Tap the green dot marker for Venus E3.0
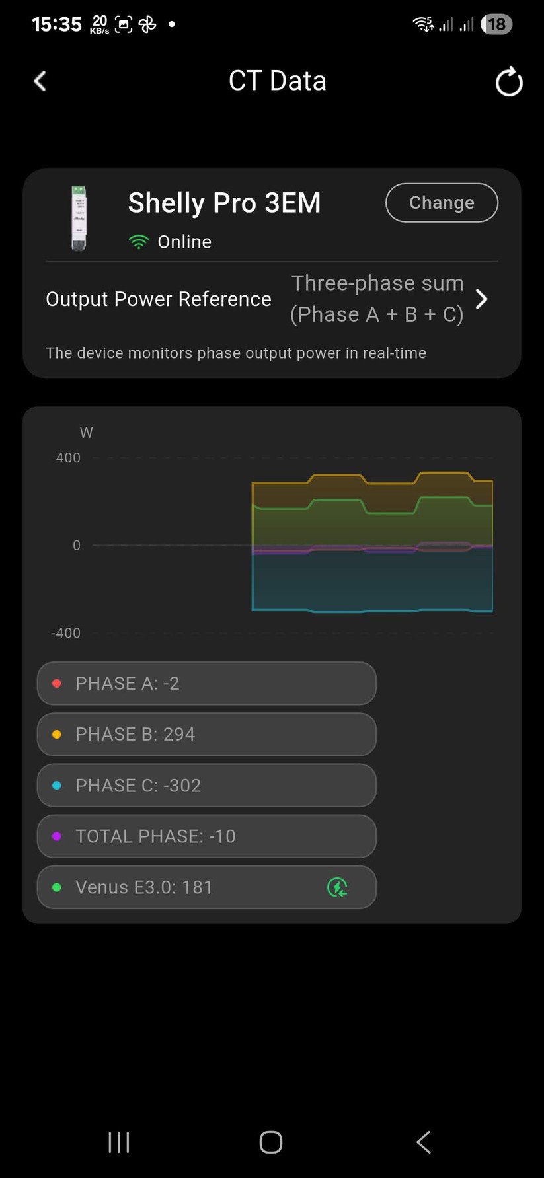Viewport: 544px width, 1178px height. [56, 887]
